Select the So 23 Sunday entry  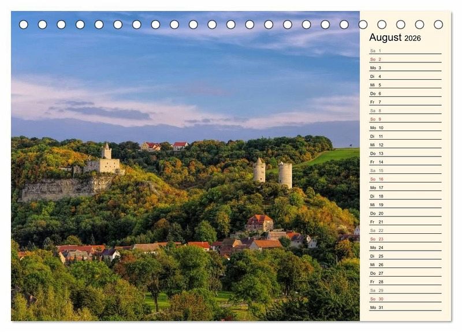(x=405, y=239)
